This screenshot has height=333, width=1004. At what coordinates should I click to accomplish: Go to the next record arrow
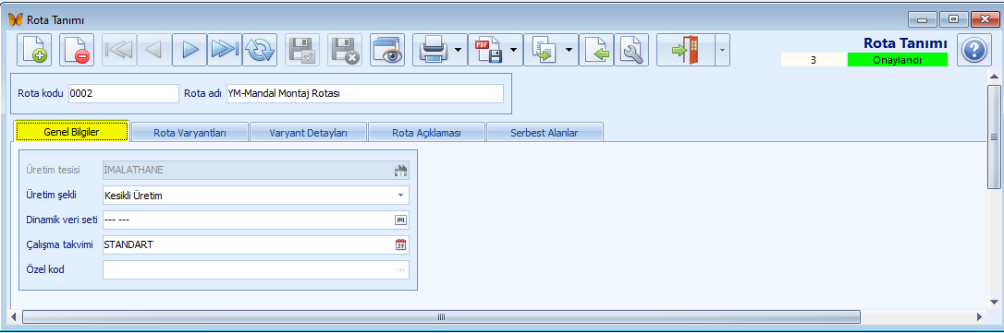(190, 50)
